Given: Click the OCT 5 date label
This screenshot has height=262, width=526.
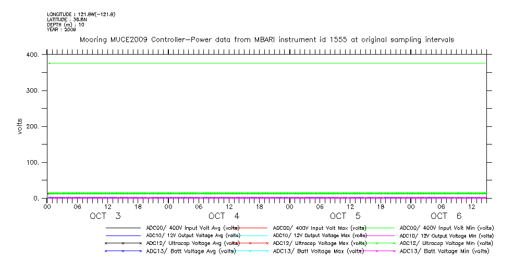Looking at the screenshot, I should point(345,216).
